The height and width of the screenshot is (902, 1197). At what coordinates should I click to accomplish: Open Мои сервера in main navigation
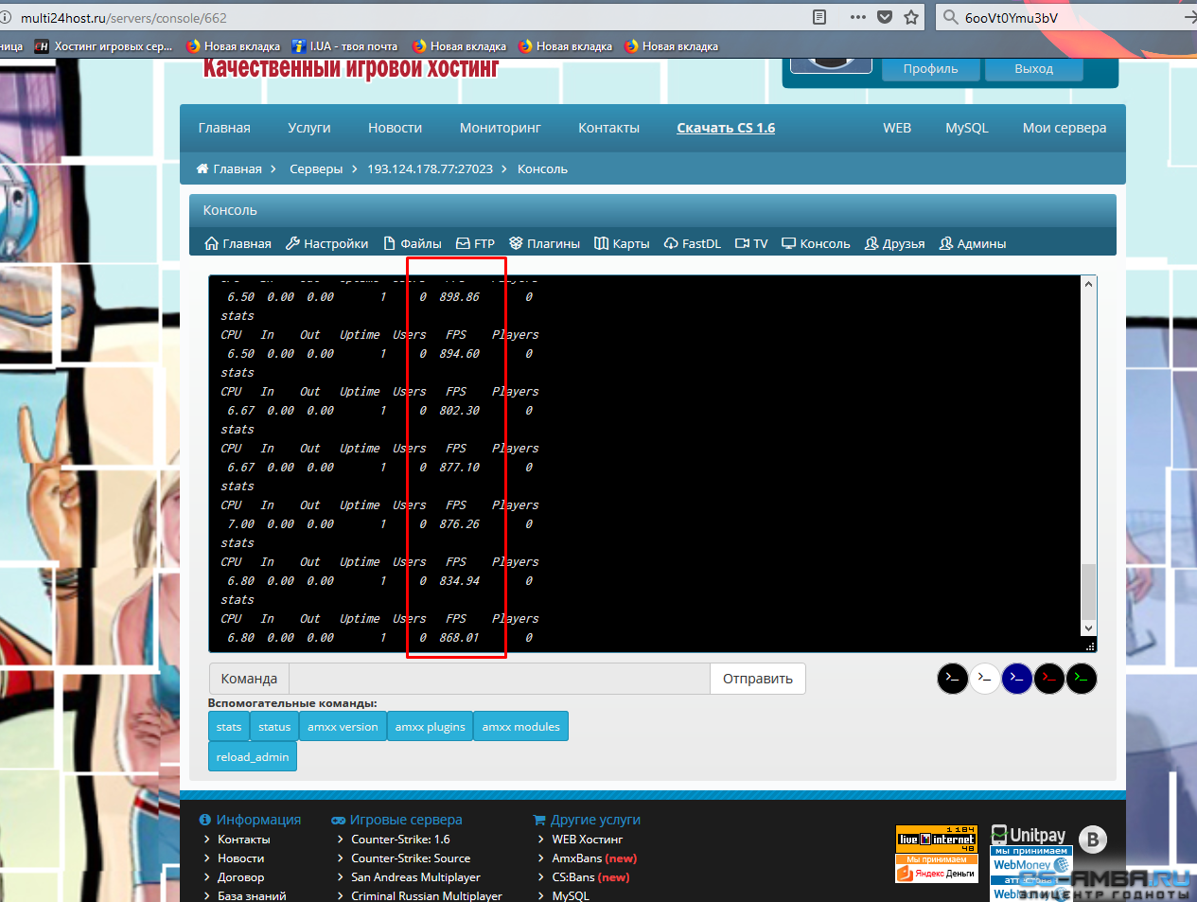click(1065, 128)
